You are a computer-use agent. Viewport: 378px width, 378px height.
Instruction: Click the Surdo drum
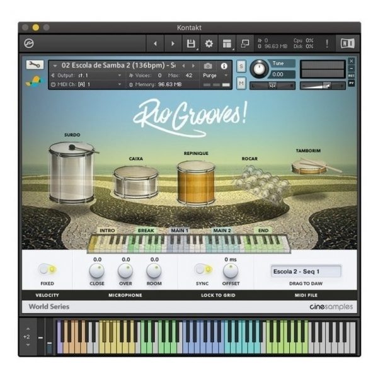(x=71, y=173)
